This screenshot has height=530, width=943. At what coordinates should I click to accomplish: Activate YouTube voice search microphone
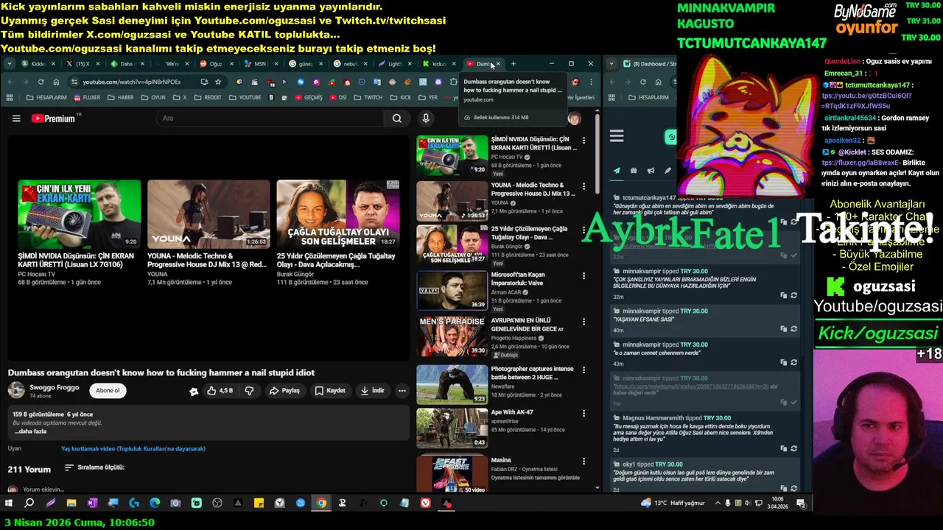[x=425, y=119]
